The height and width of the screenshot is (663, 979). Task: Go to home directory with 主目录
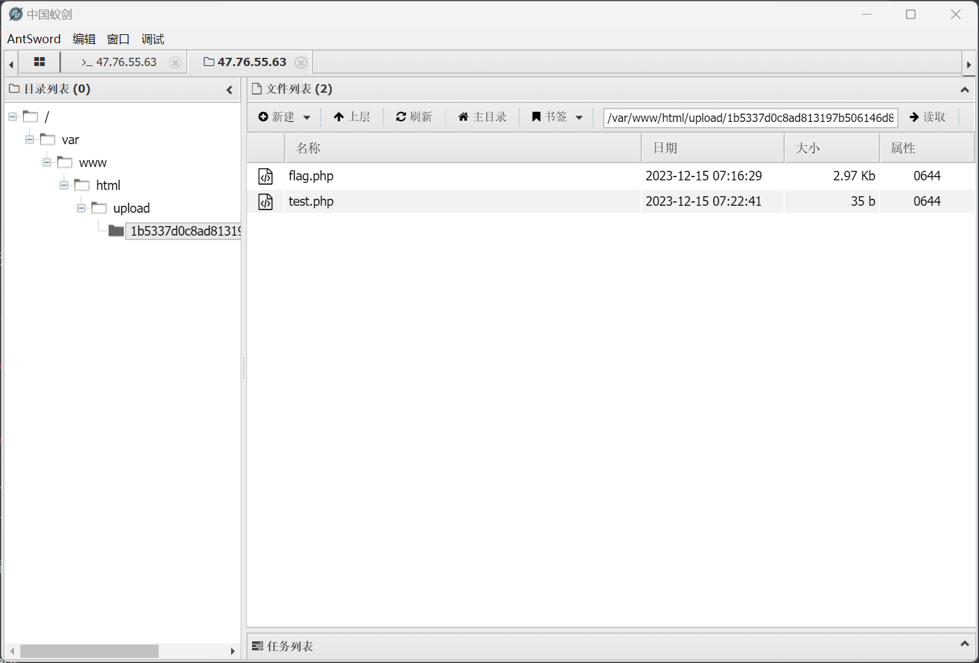pyautogui.click(x=482, y=117)
